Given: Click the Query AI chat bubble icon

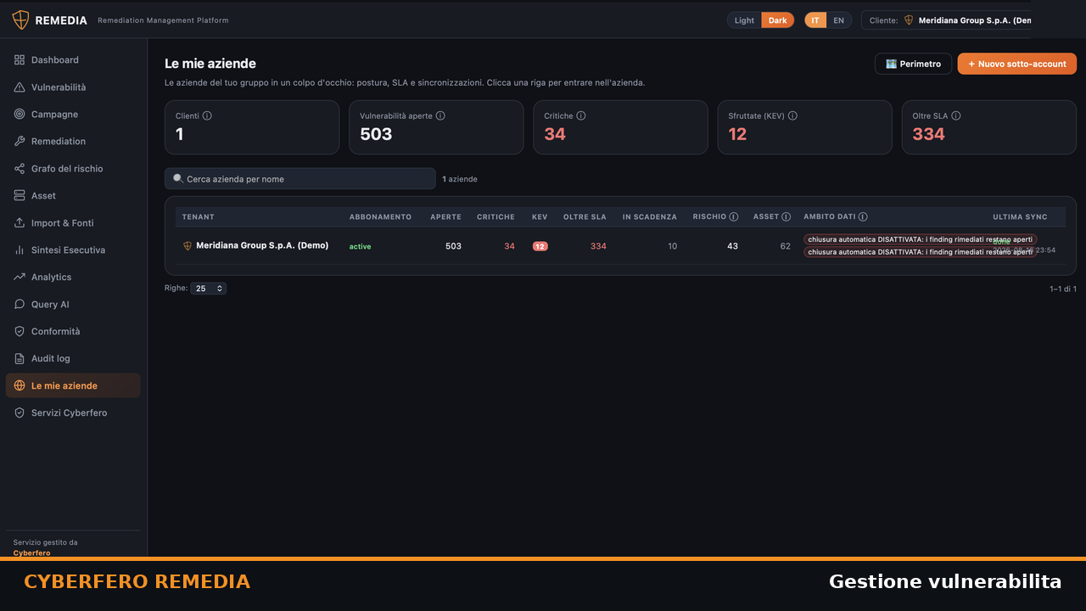Looking at the screenshot, I should 20,305.
